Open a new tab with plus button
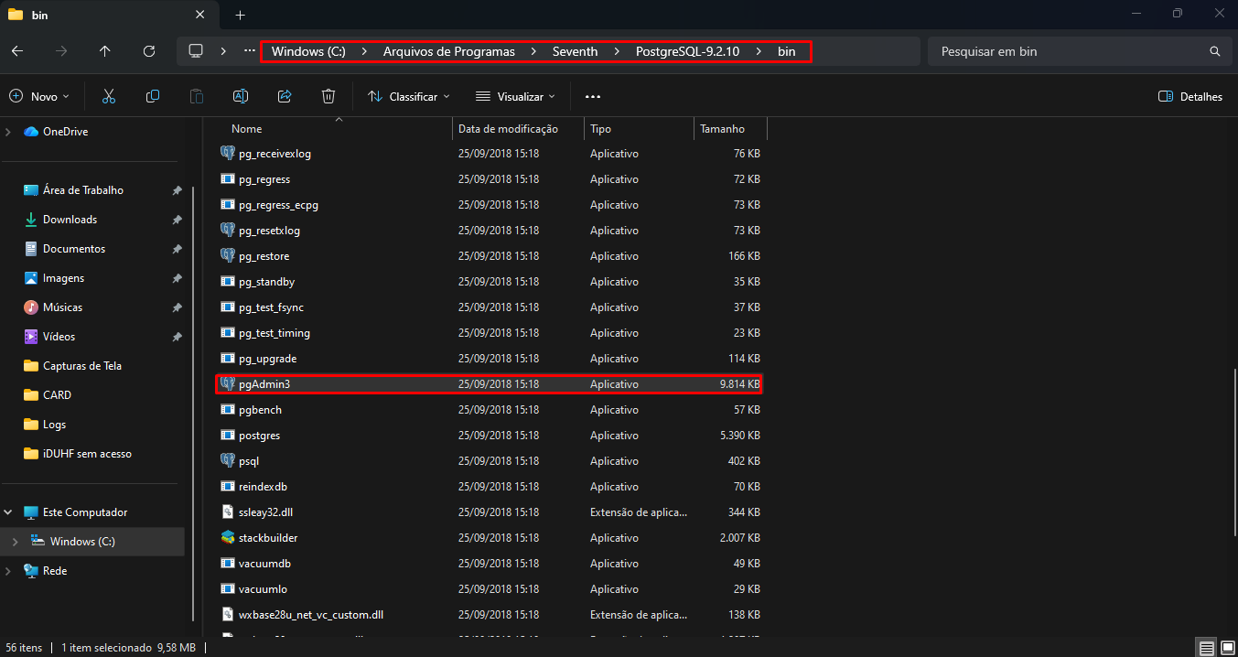Viewport: 1238px width, 657px height. click(241, 15)
